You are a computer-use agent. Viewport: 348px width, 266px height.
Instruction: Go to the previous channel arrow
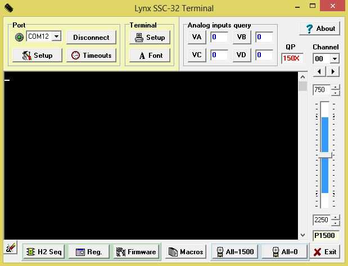pos(319,71)
